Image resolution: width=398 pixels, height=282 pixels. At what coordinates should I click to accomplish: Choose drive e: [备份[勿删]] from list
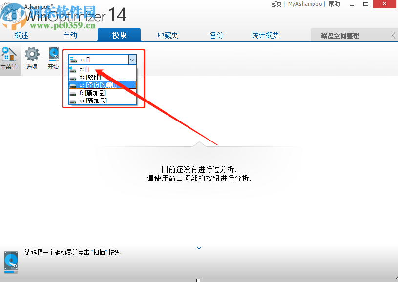pyautogui.click(x=103, y=85)
